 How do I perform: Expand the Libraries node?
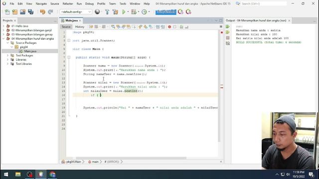(8, 60)
